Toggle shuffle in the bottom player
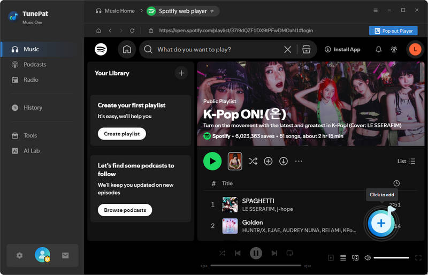Image resolution: width=428 pixels, height=275 pixels. click(222, 254)
